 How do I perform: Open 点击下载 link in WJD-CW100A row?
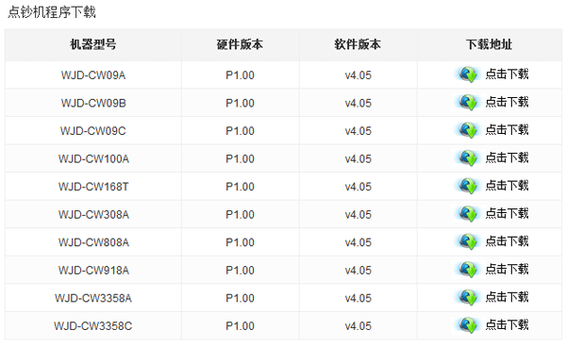click(x=507, y=157)
